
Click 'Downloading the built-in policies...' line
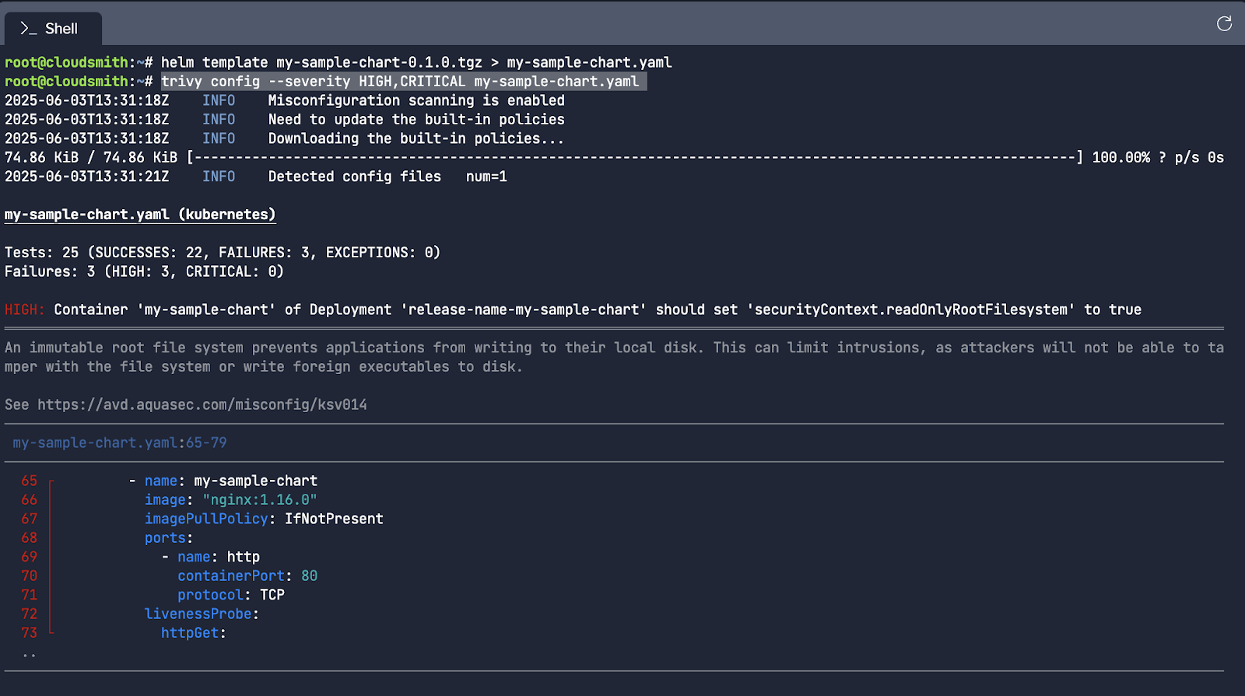[x=416, y=138]
